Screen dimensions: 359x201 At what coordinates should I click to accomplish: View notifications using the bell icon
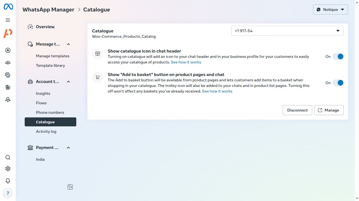coord(8,181)
